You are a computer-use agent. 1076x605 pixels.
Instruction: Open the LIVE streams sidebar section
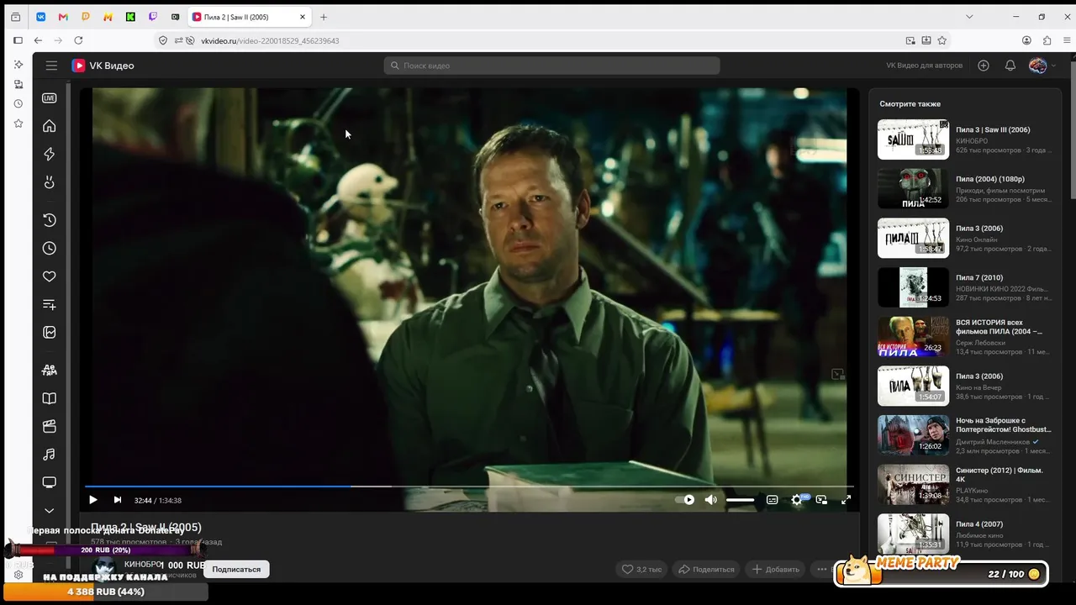tap(50, 98)
